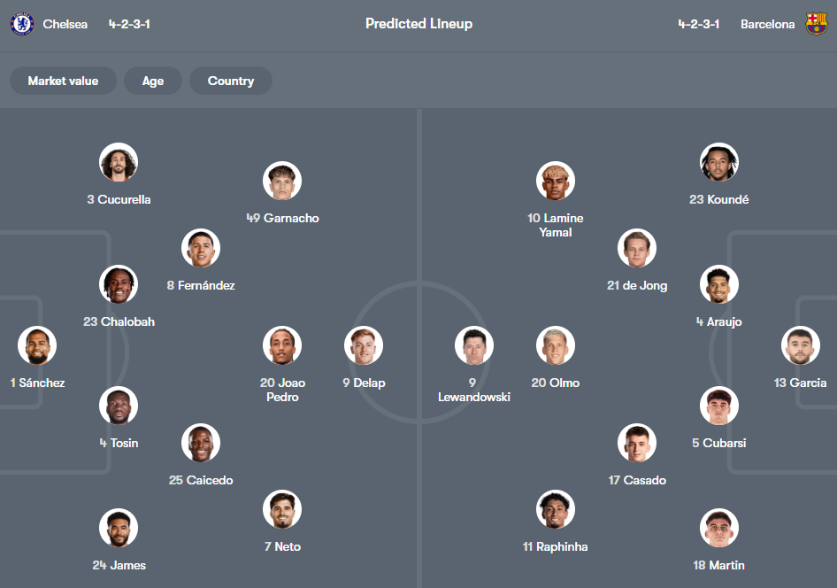Viewport: 837px width, 588px height.
Task: Click Caicedo's player portrait
Action: click(201, 443)
